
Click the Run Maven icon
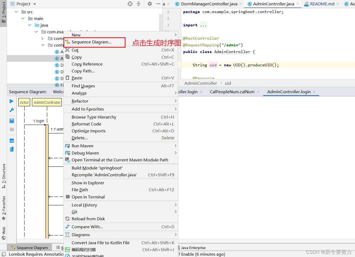(67, 146)
